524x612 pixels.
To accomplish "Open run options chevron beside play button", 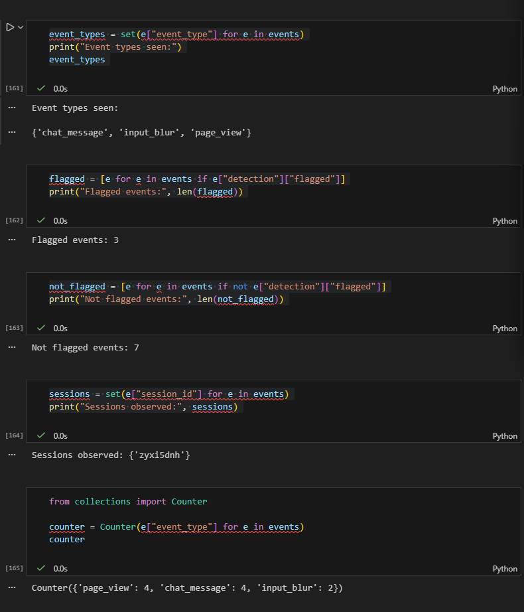I will pos(21,27).
